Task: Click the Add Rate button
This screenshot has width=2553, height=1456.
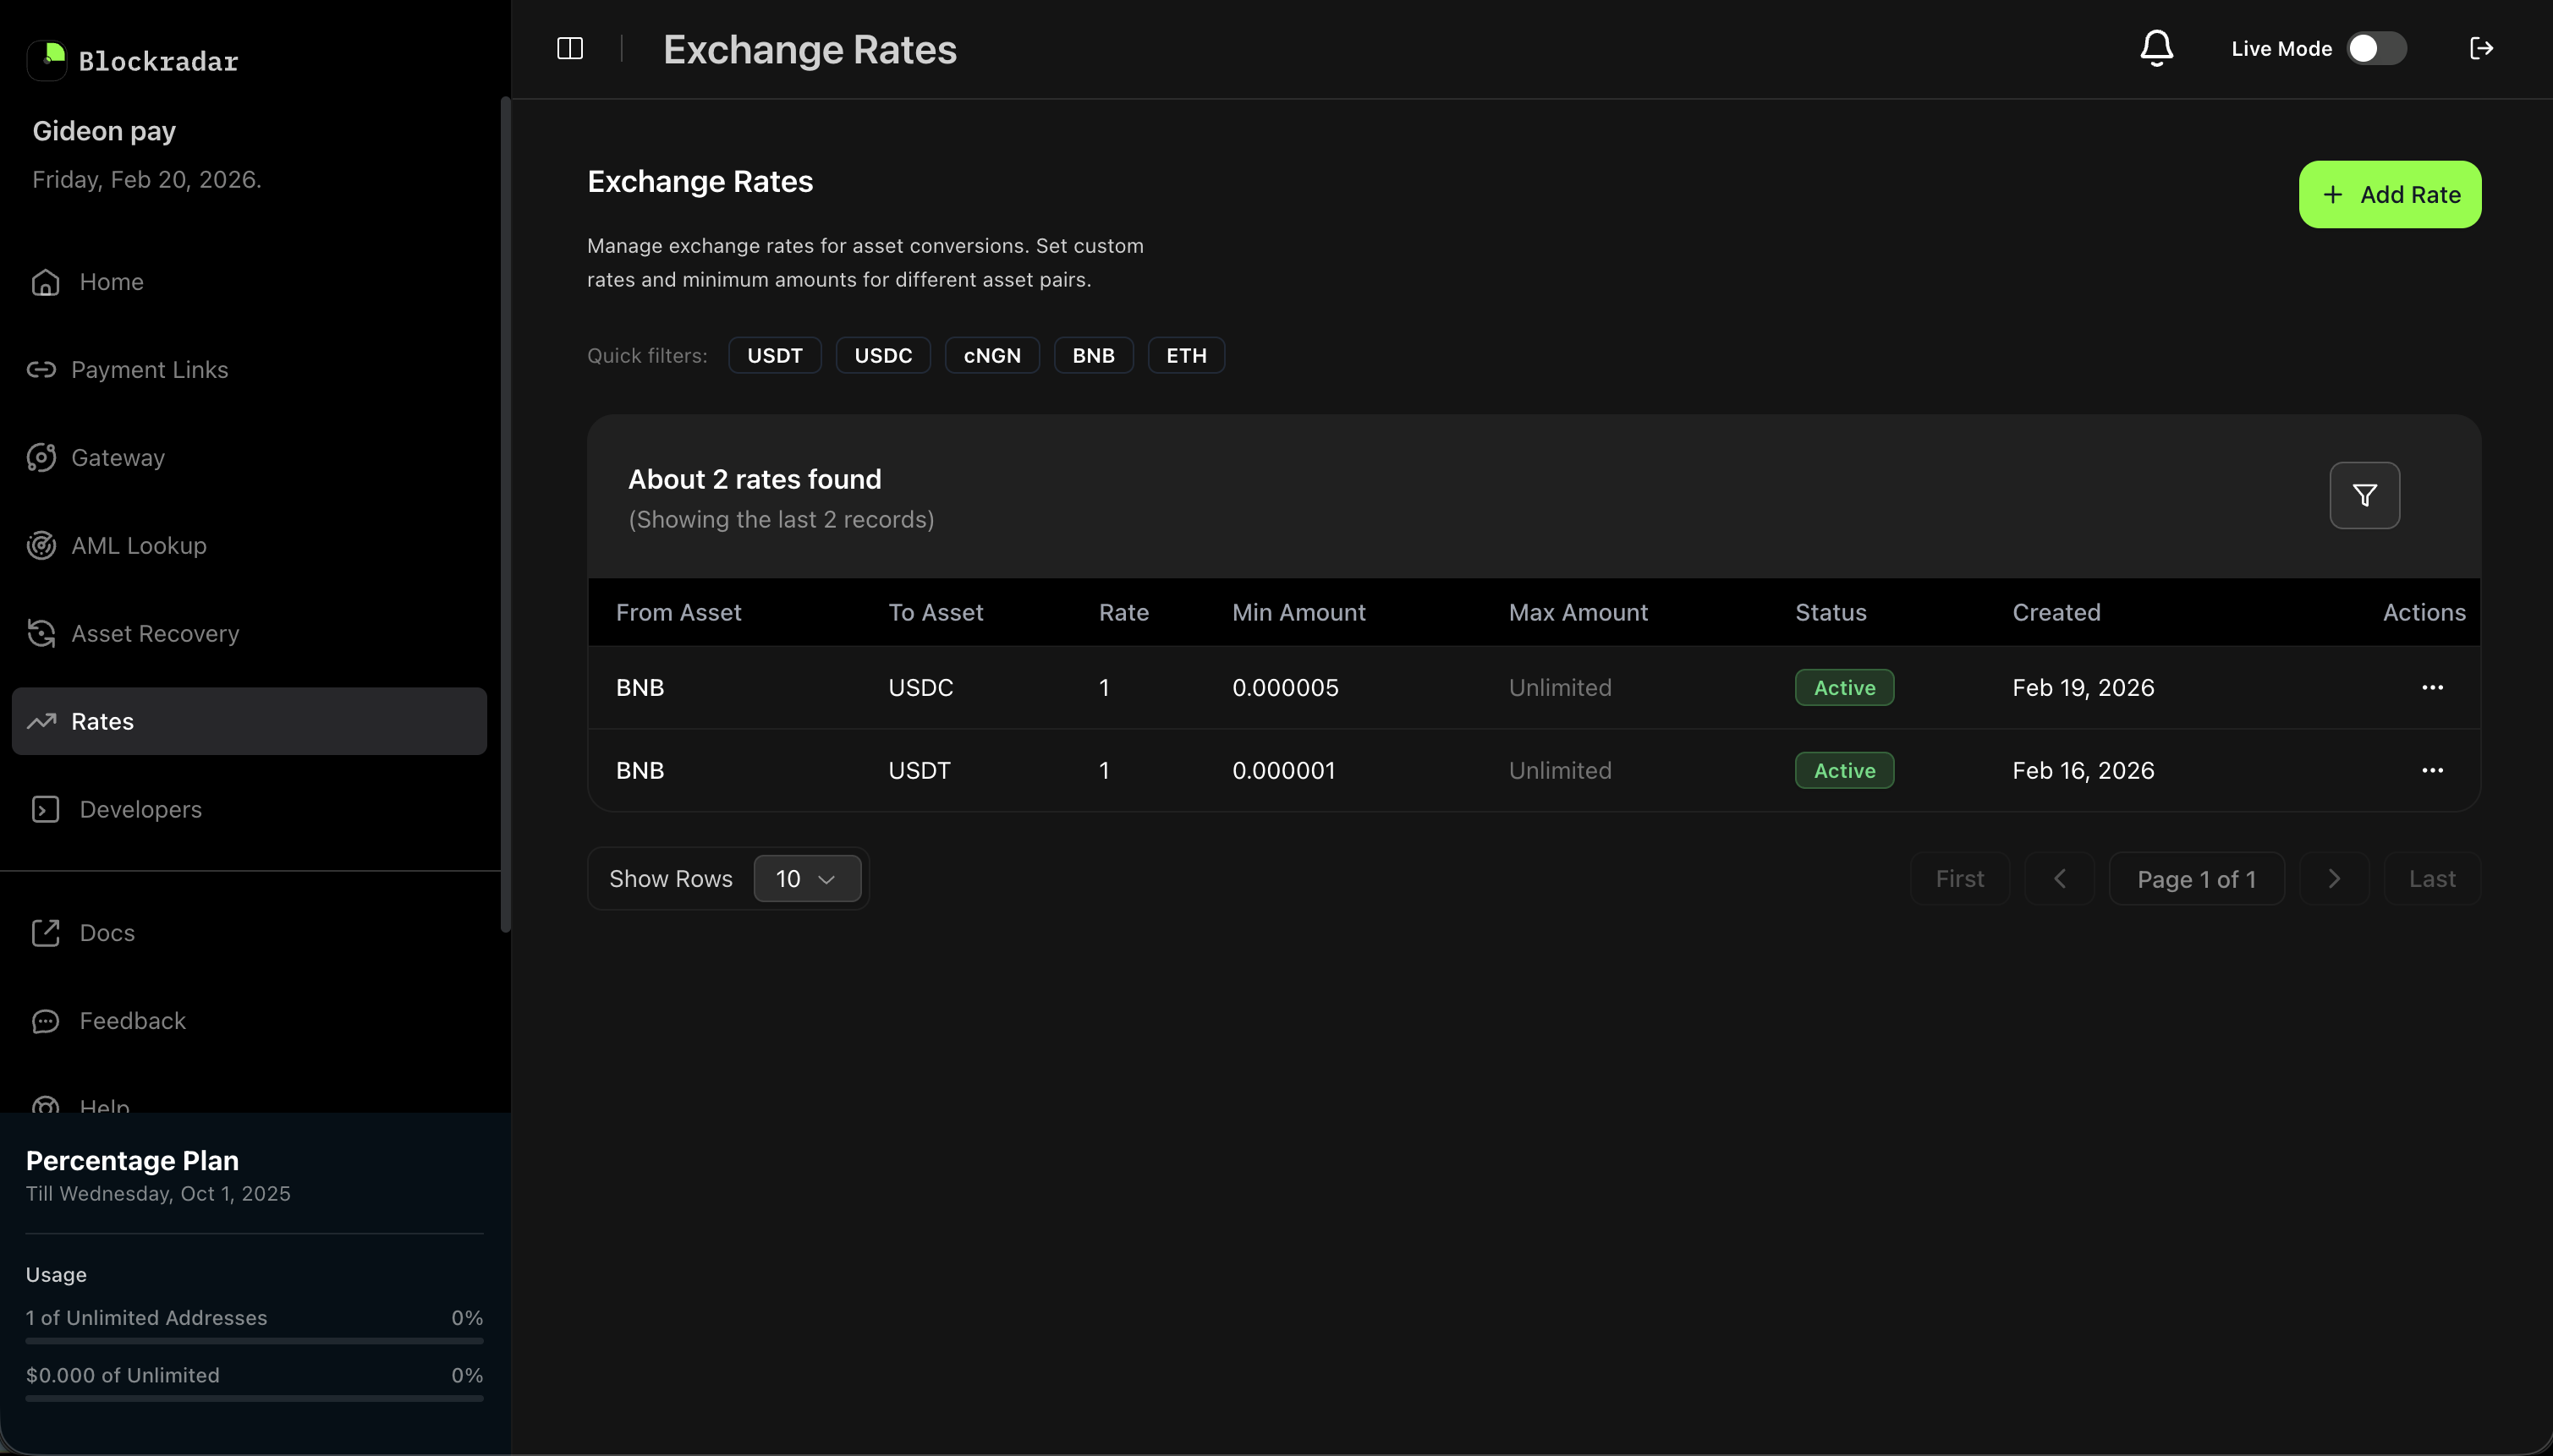Action: (x=2390, y=193)
